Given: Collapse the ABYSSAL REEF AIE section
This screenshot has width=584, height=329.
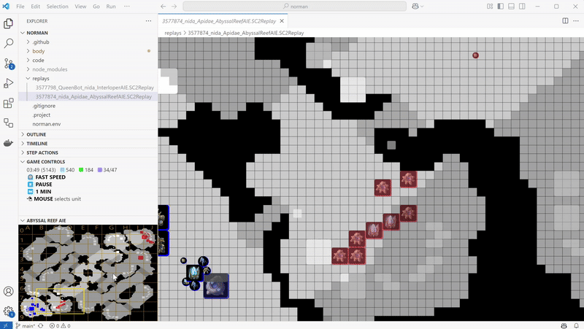Looking at the screenshot, I should (88, 220).
